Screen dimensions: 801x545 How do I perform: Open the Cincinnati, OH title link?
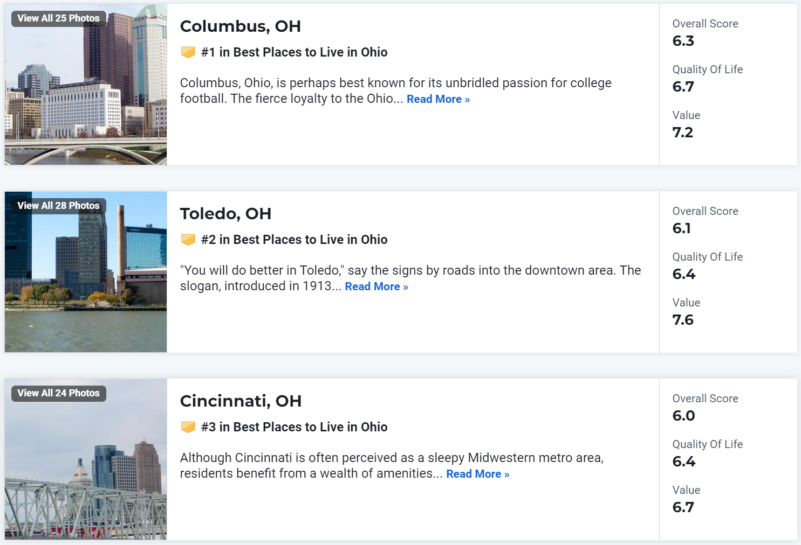click(241, 401)
